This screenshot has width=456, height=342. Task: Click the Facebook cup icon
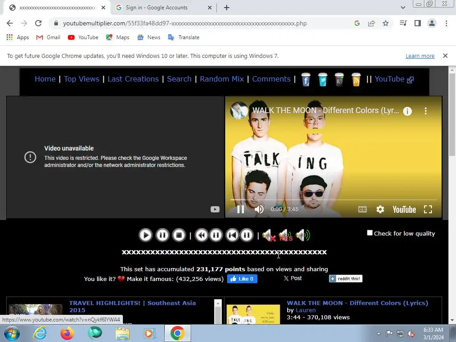[x=305, y=79]
